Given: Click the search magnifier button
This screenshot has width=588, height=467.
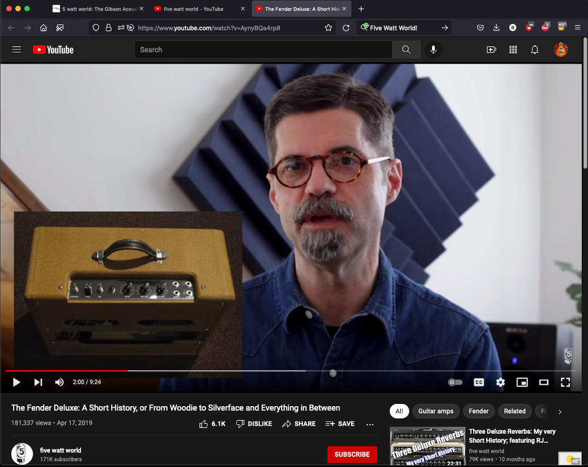Looking at the screenshot, I should (406, 50).
